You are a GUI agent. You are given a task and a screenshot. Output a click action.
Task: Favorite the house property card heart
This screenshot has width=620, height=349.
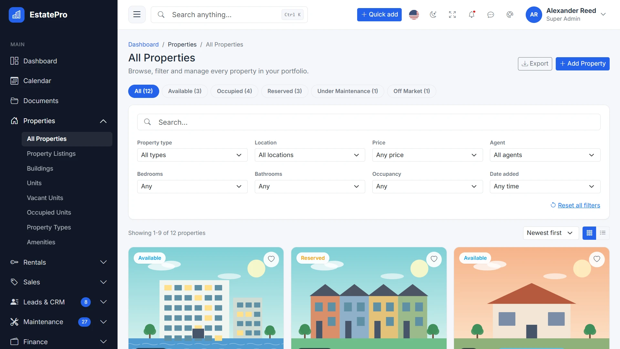597,259
